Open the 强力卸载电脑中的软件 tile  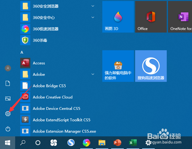click(118, 66)
